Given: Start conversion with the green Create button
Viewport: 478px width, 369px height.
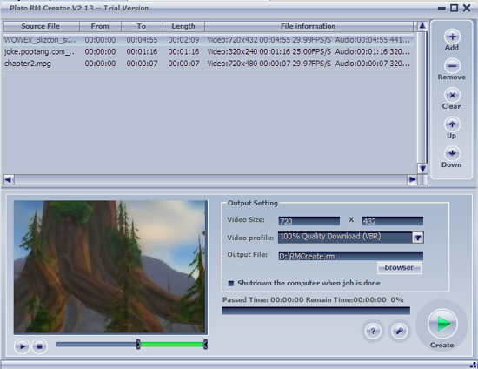Looking at the screenshot, I should (x=442, y=324).
